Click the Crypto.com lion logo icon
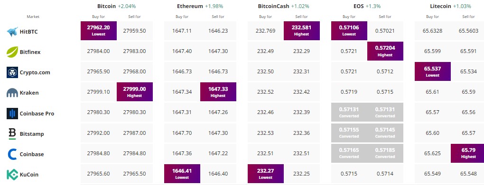484x185 pixels. coord(12,72)
